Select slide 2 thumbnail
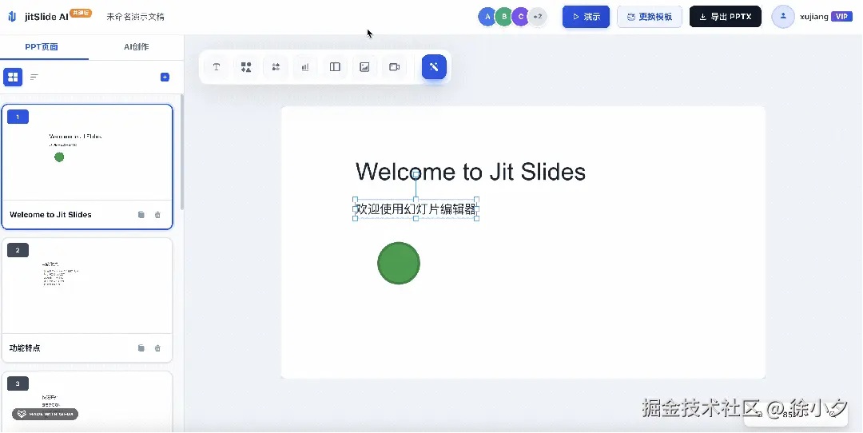 coord(87,286)
